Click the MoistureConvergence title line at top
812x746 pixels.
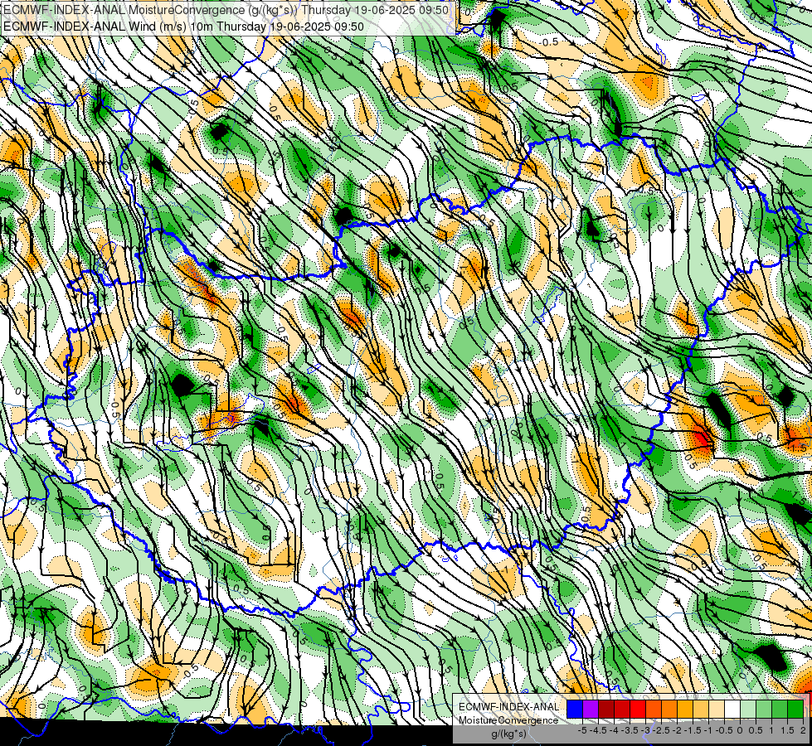(x=226, y=10)
